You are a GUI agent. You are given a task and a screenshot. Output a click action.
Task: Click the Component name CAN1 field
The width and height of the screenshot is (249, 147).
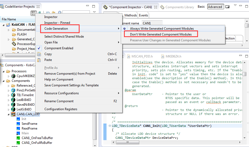pos(152,23)
